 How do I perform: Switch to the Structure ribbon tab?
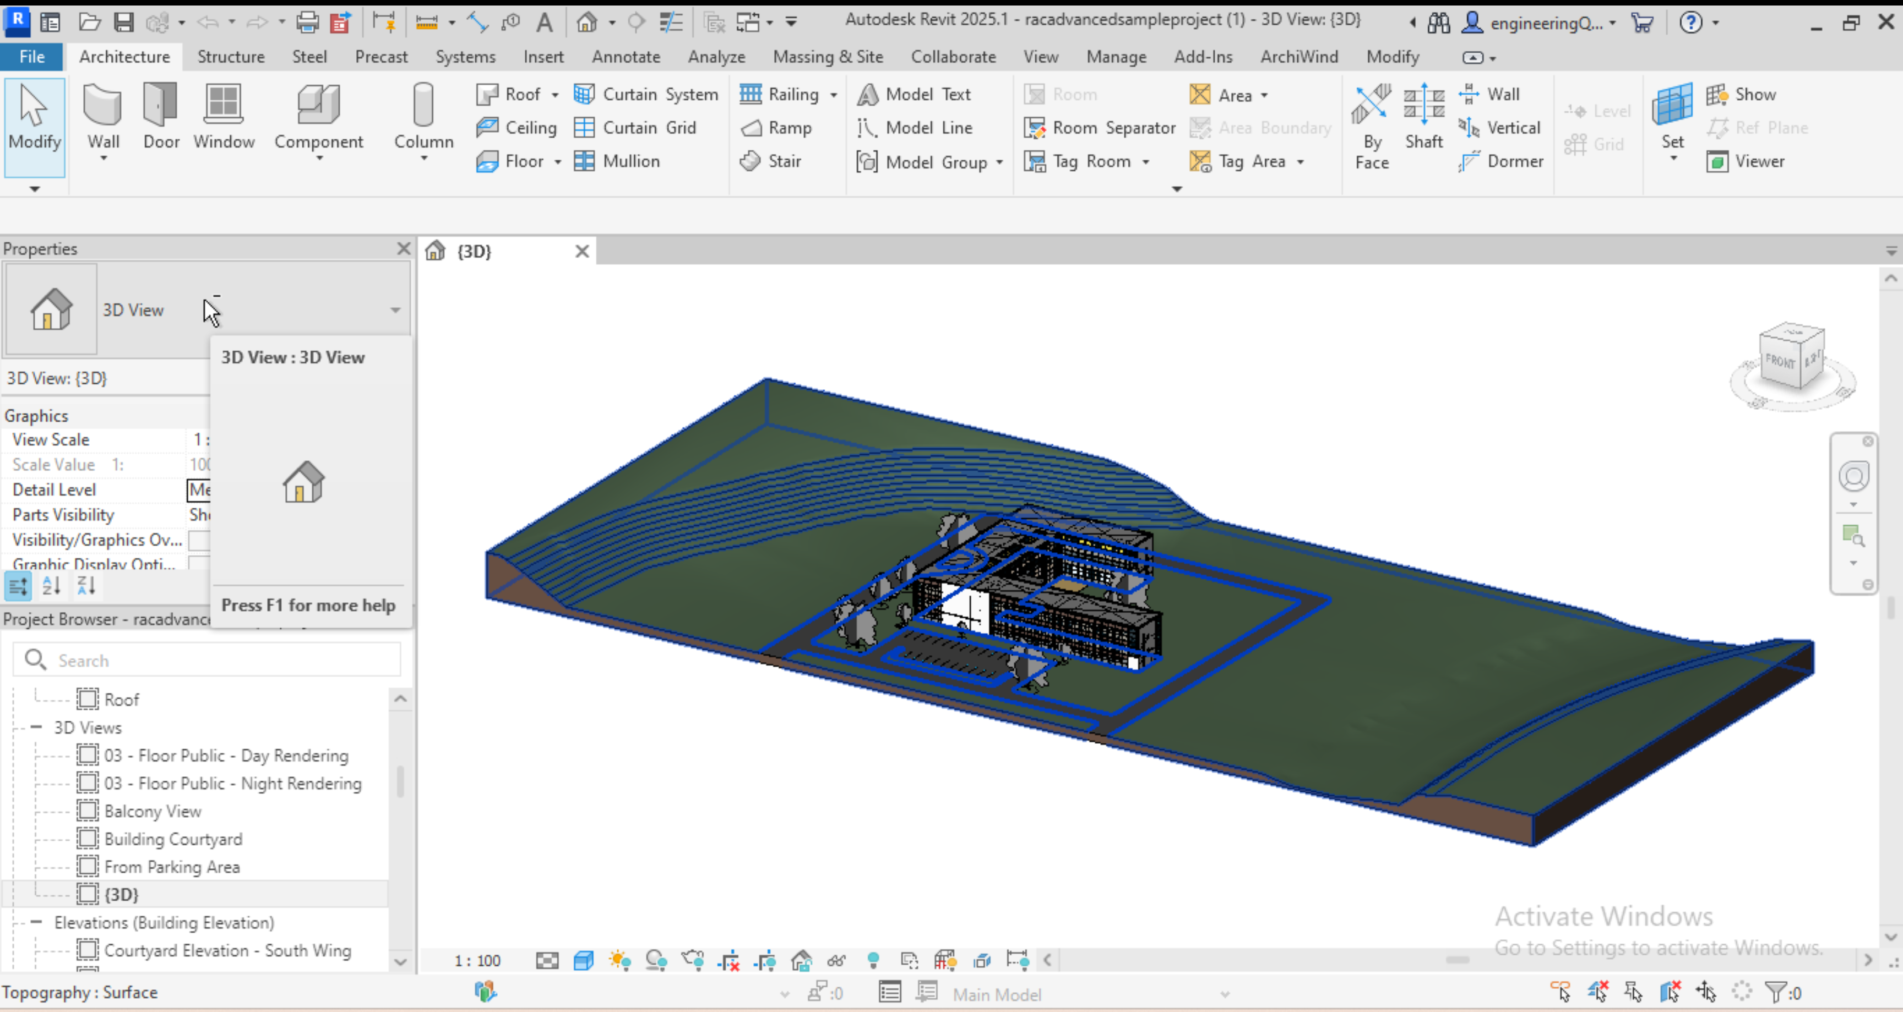pyautogui.click(x=231, y=57)
